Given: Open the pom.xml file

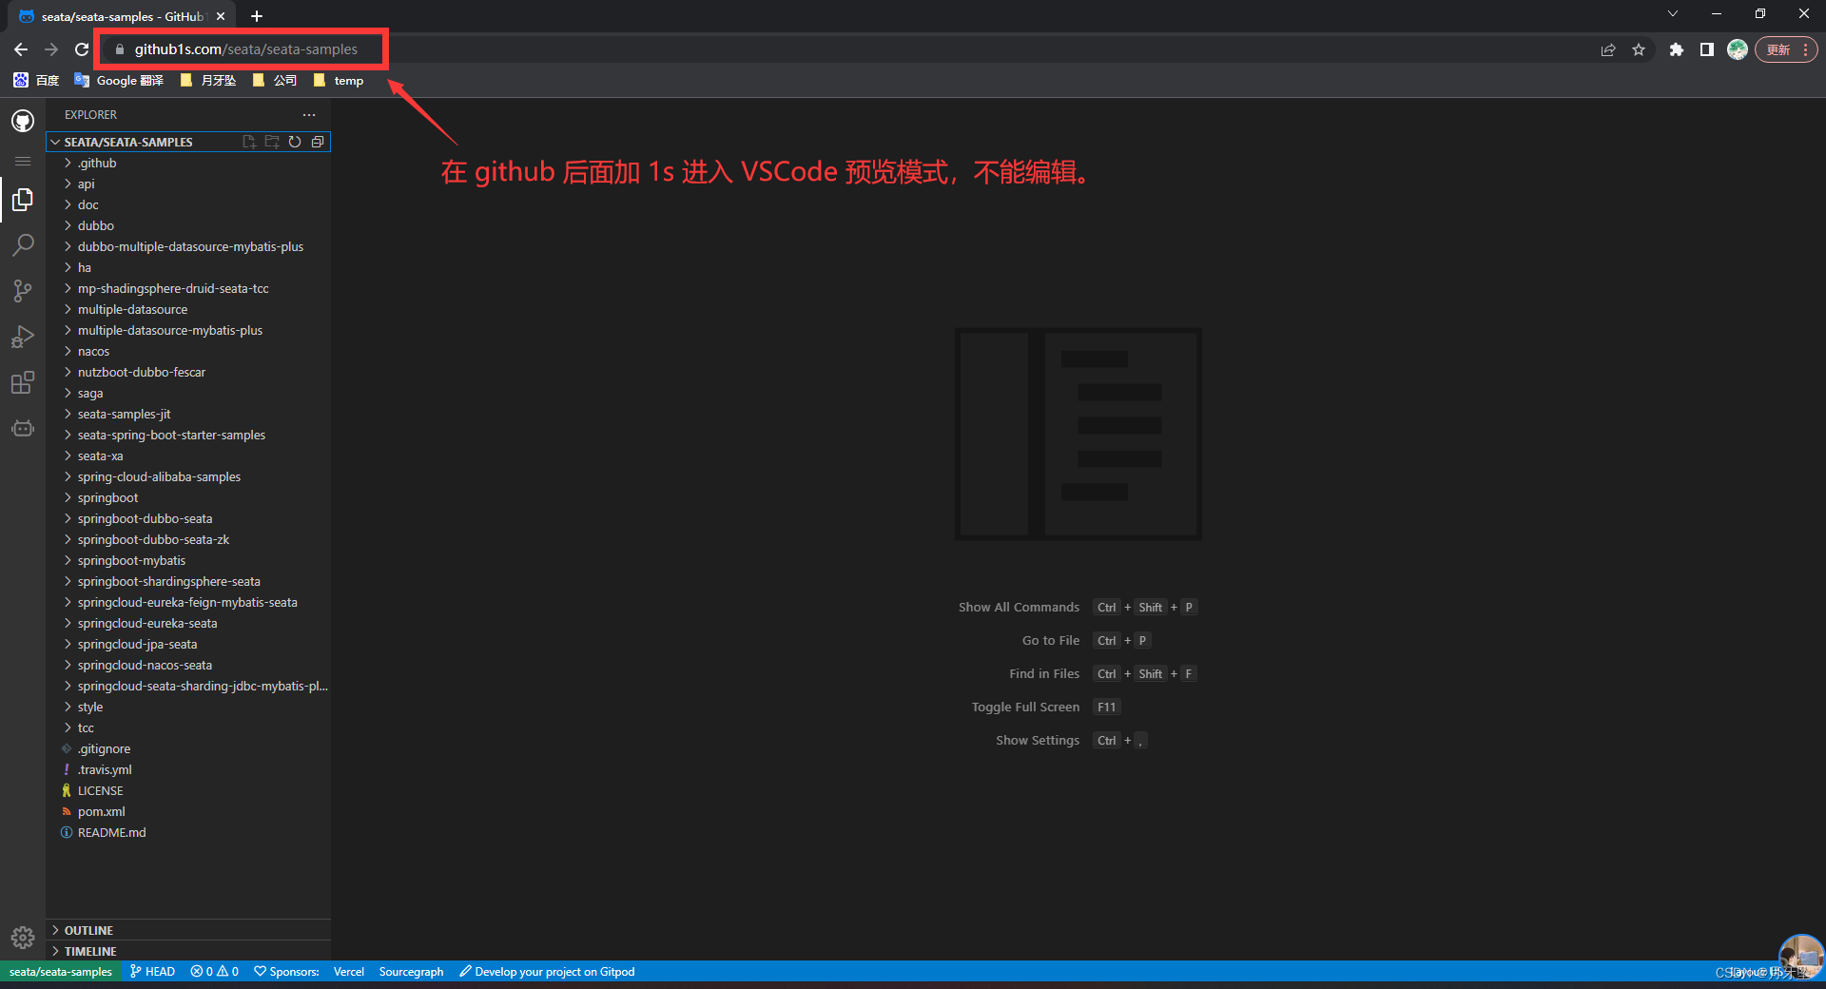Looking at the screenshot, I should 188,811.
